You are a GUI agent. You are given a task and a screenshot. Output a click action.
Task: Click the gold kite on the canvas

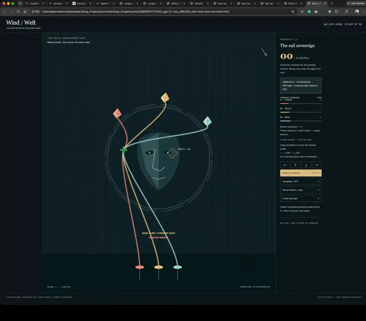pos(165,98)
